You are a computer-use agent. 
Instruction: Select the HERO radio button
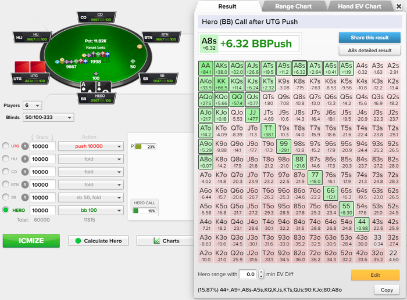(5, 210)
